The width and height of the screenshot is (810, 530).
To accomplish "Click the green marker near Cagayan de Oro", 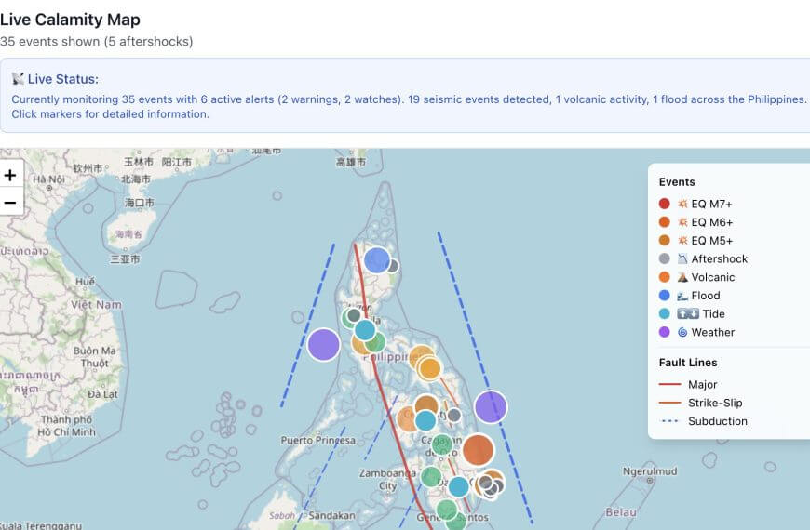I will pos(441,444).
